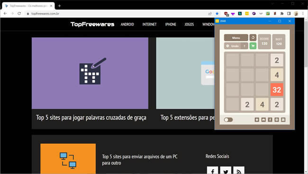Click the Facebook share icon in 2048
The height and width of the screenshot is (174, 308).
[270, 120]
